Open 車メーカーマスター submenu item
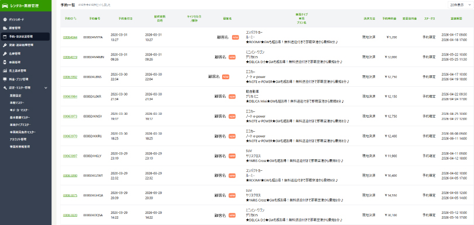Viewport: 474px width, 225px height. (x=19, y=110)
